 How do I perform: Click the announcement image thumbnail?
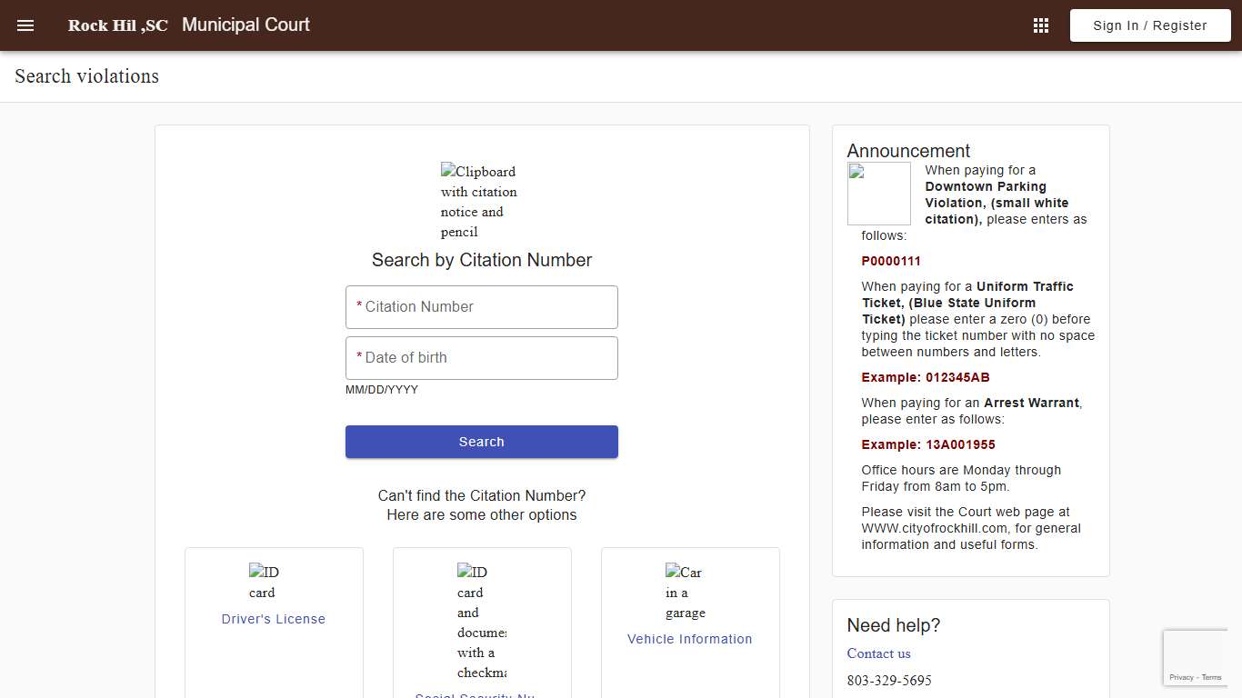coord(878,193)
